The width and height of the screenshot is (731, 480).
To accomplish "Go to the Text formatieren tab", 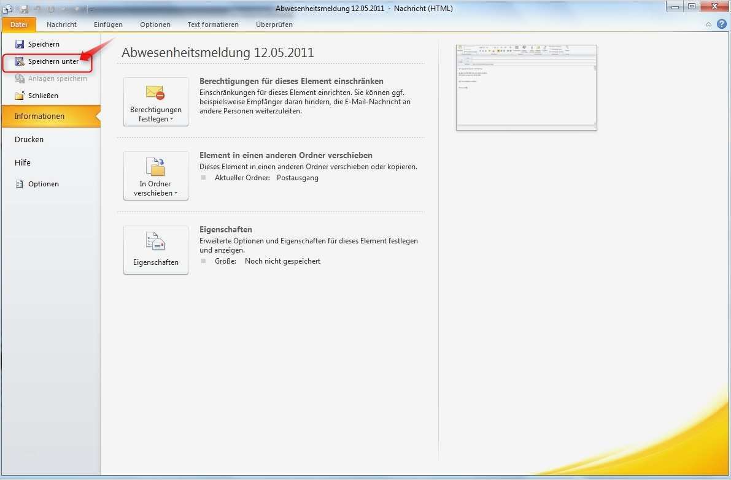I will (213, 25).
